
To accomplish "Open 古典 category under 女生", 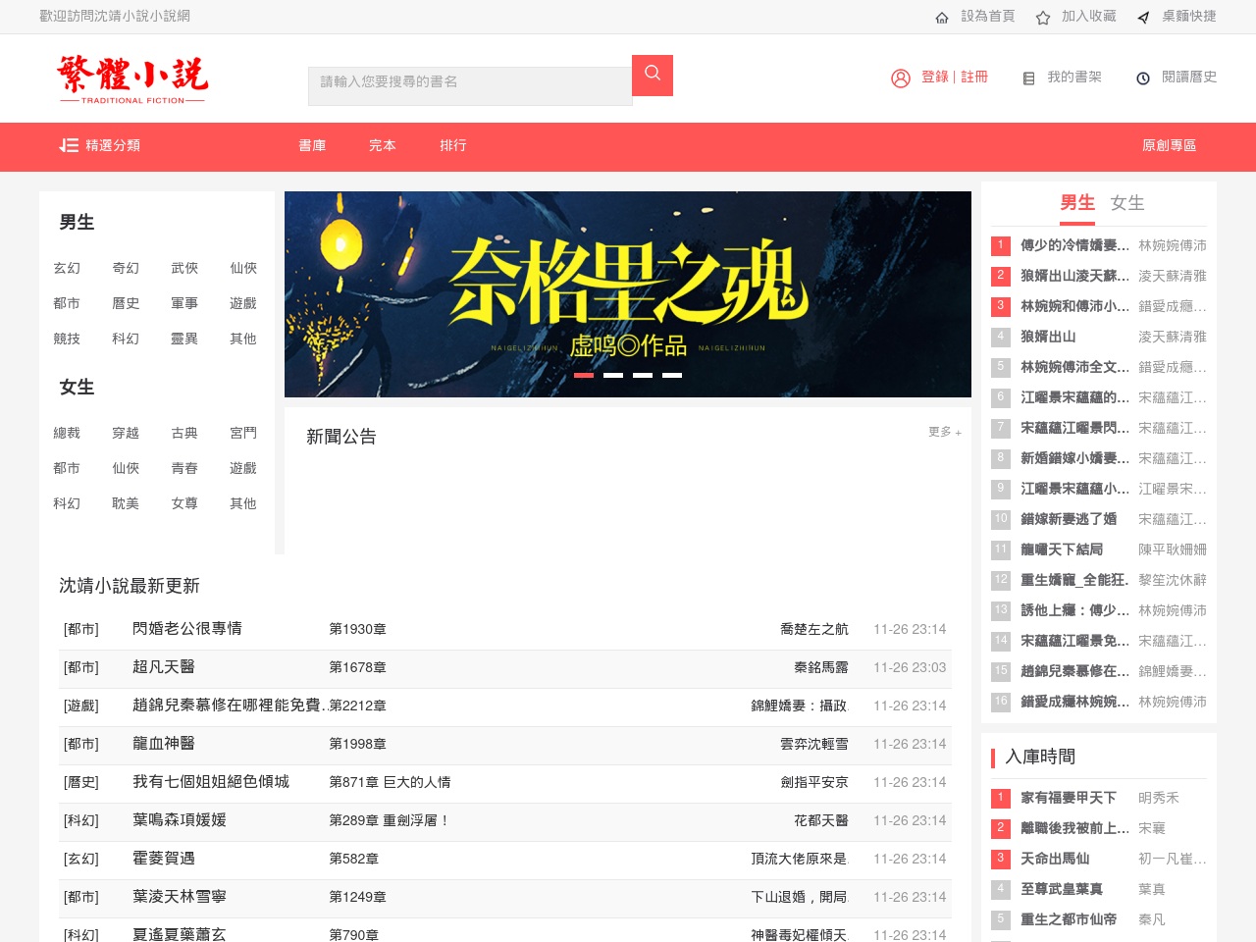I will [184, 433].
